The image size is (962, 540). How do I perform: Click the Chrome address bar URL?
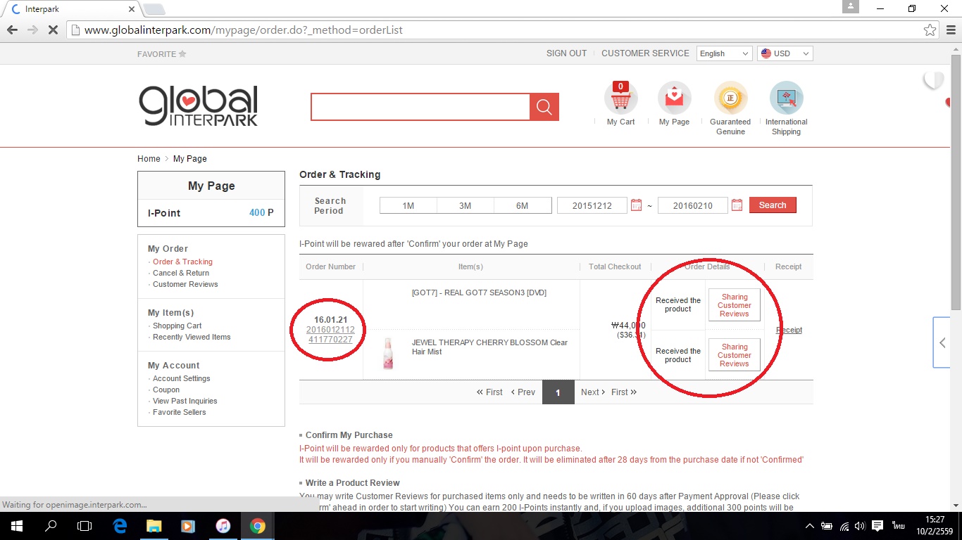tap(244, 30)
